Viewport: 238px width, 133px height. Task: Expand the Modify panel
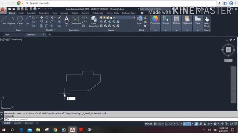[x=51, y=30]
